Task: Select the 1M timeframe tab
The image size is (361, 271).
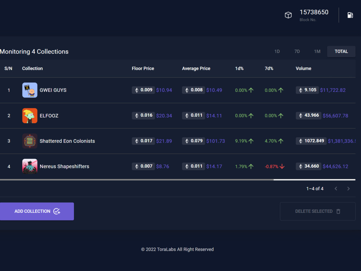Action: [317, 51]
